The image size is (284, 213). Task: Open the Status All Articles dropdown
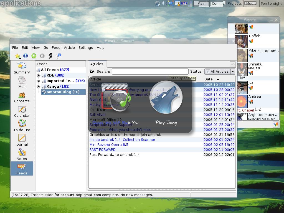coord(220,71)
